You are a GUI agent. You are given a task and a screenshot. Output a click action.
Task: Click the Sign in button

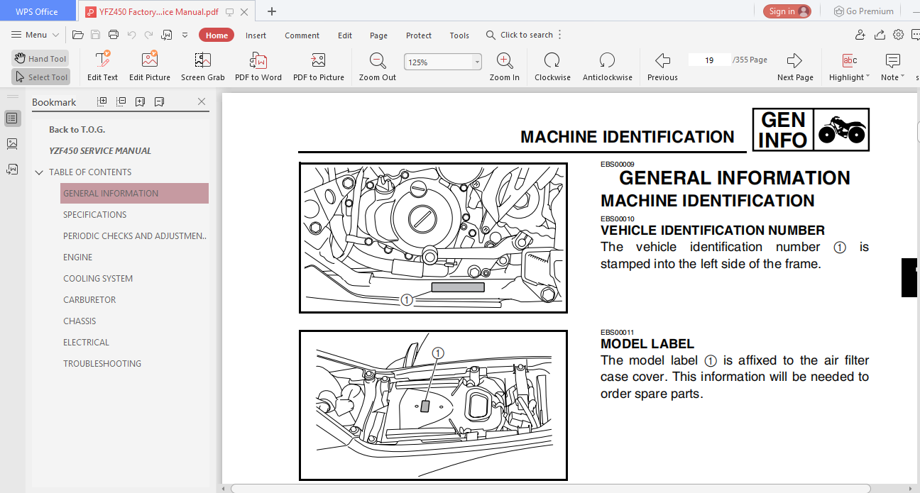click(x=787, y=11)
